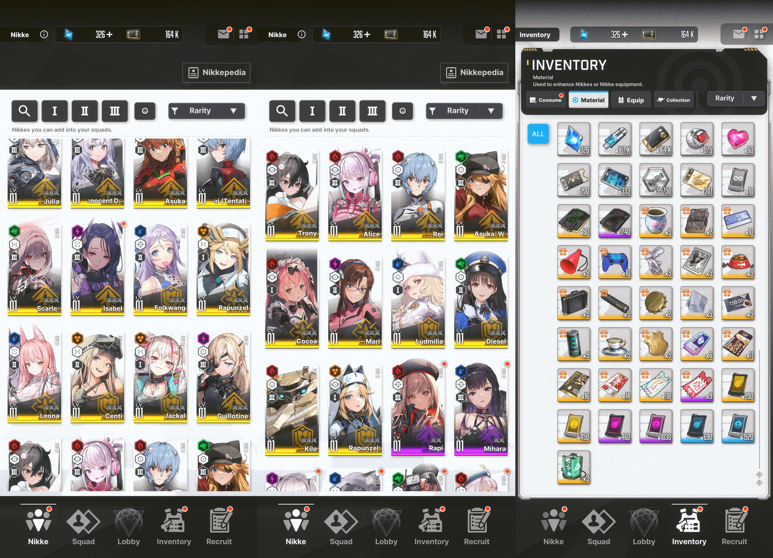Viewport: 773px width, 558px height.
Task: Select the red megaphone gift item
Action: 574,261
